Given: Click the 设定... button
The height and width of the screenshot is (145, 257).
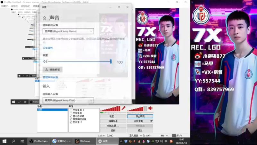Looking at the screenshot, I should pos(113,116).
